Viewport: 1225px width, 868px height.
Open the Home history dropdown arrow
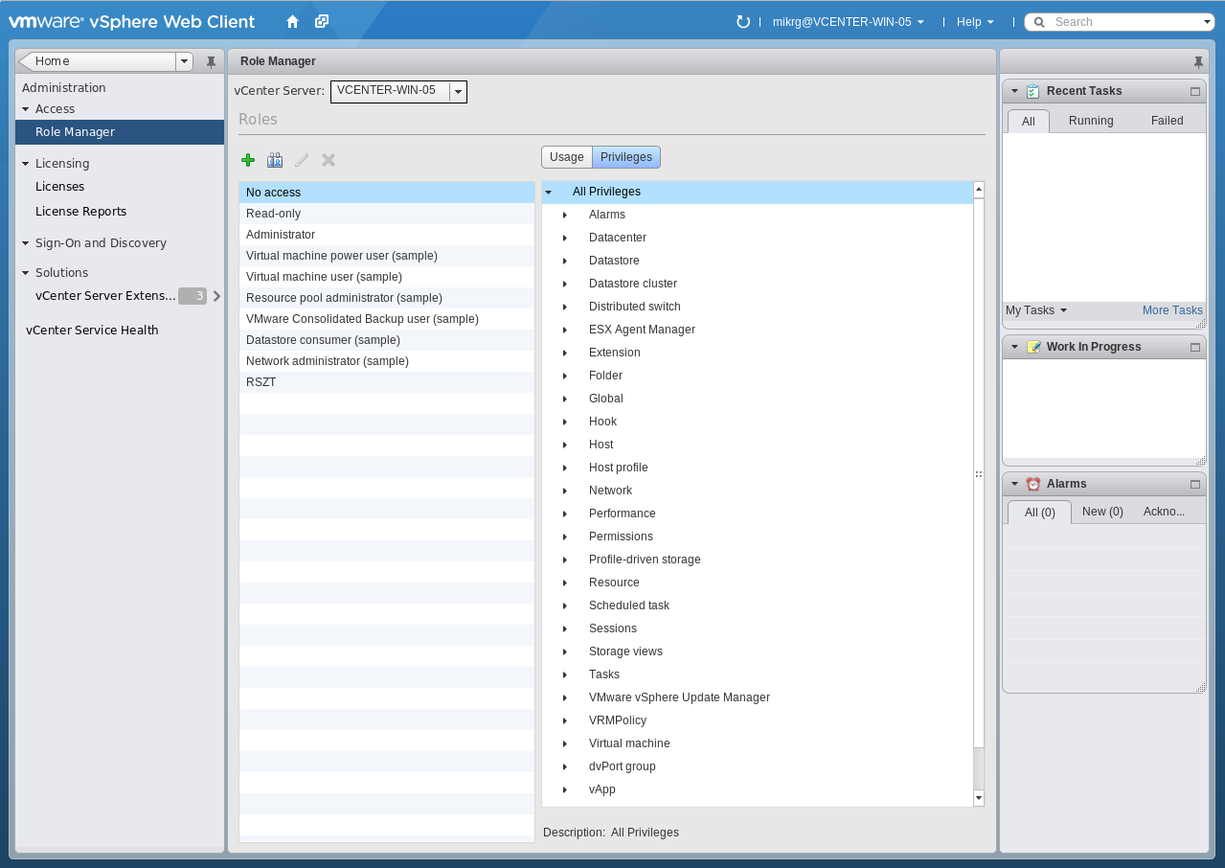184,61
